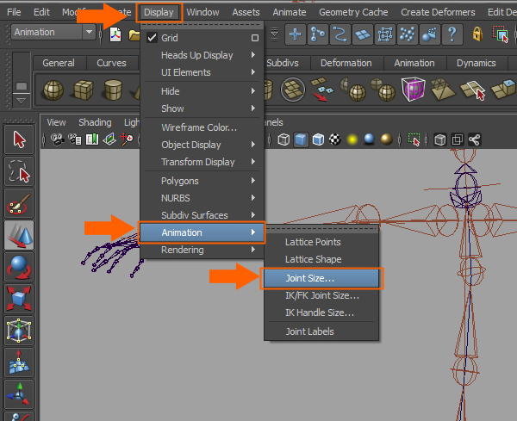Select Lattice Points menu item
Image resolution: width=517 pixels, height=421 pixels.
tap(321, 242)
